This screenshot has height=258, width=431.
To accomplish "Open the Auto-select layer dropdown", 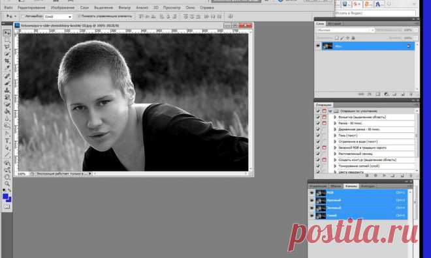I will click(x=58, y=17).
